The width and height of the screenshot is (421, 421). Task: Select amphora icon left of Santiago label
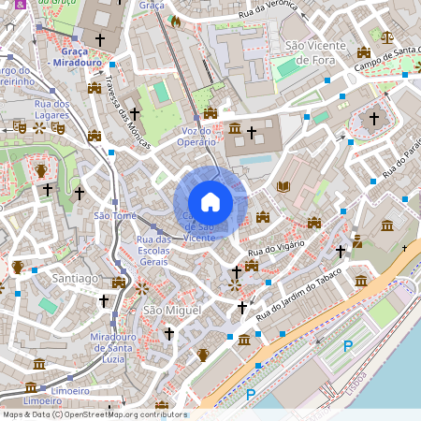(18, 268)
